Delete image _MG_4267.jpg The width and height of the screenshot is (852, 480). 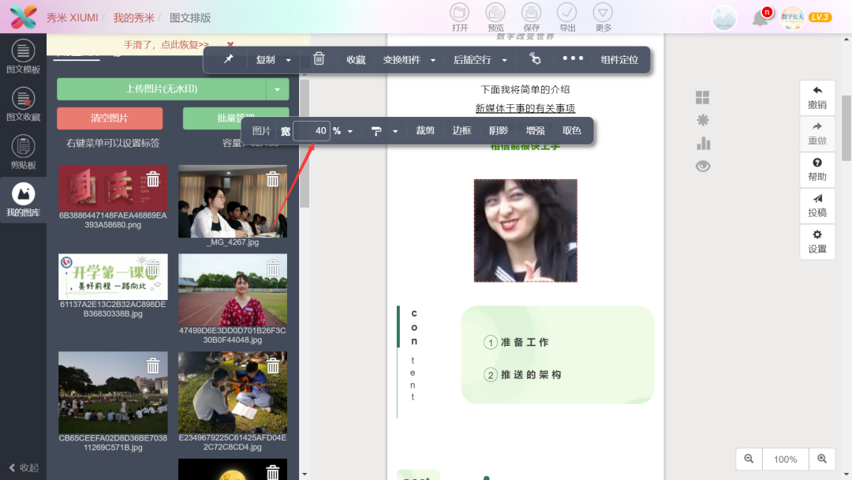[273, 179]
